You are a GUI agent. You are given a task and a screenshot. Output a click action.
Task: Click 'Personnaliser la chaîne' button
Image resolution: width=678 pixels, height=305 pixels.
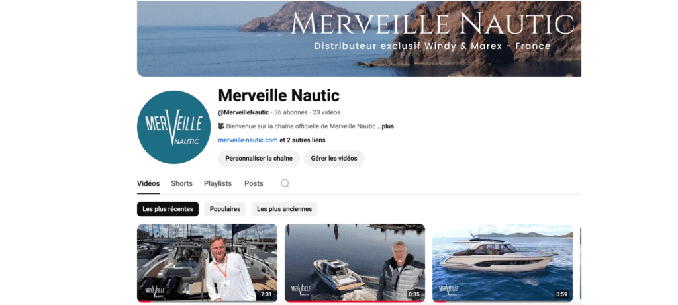point(259,159)
